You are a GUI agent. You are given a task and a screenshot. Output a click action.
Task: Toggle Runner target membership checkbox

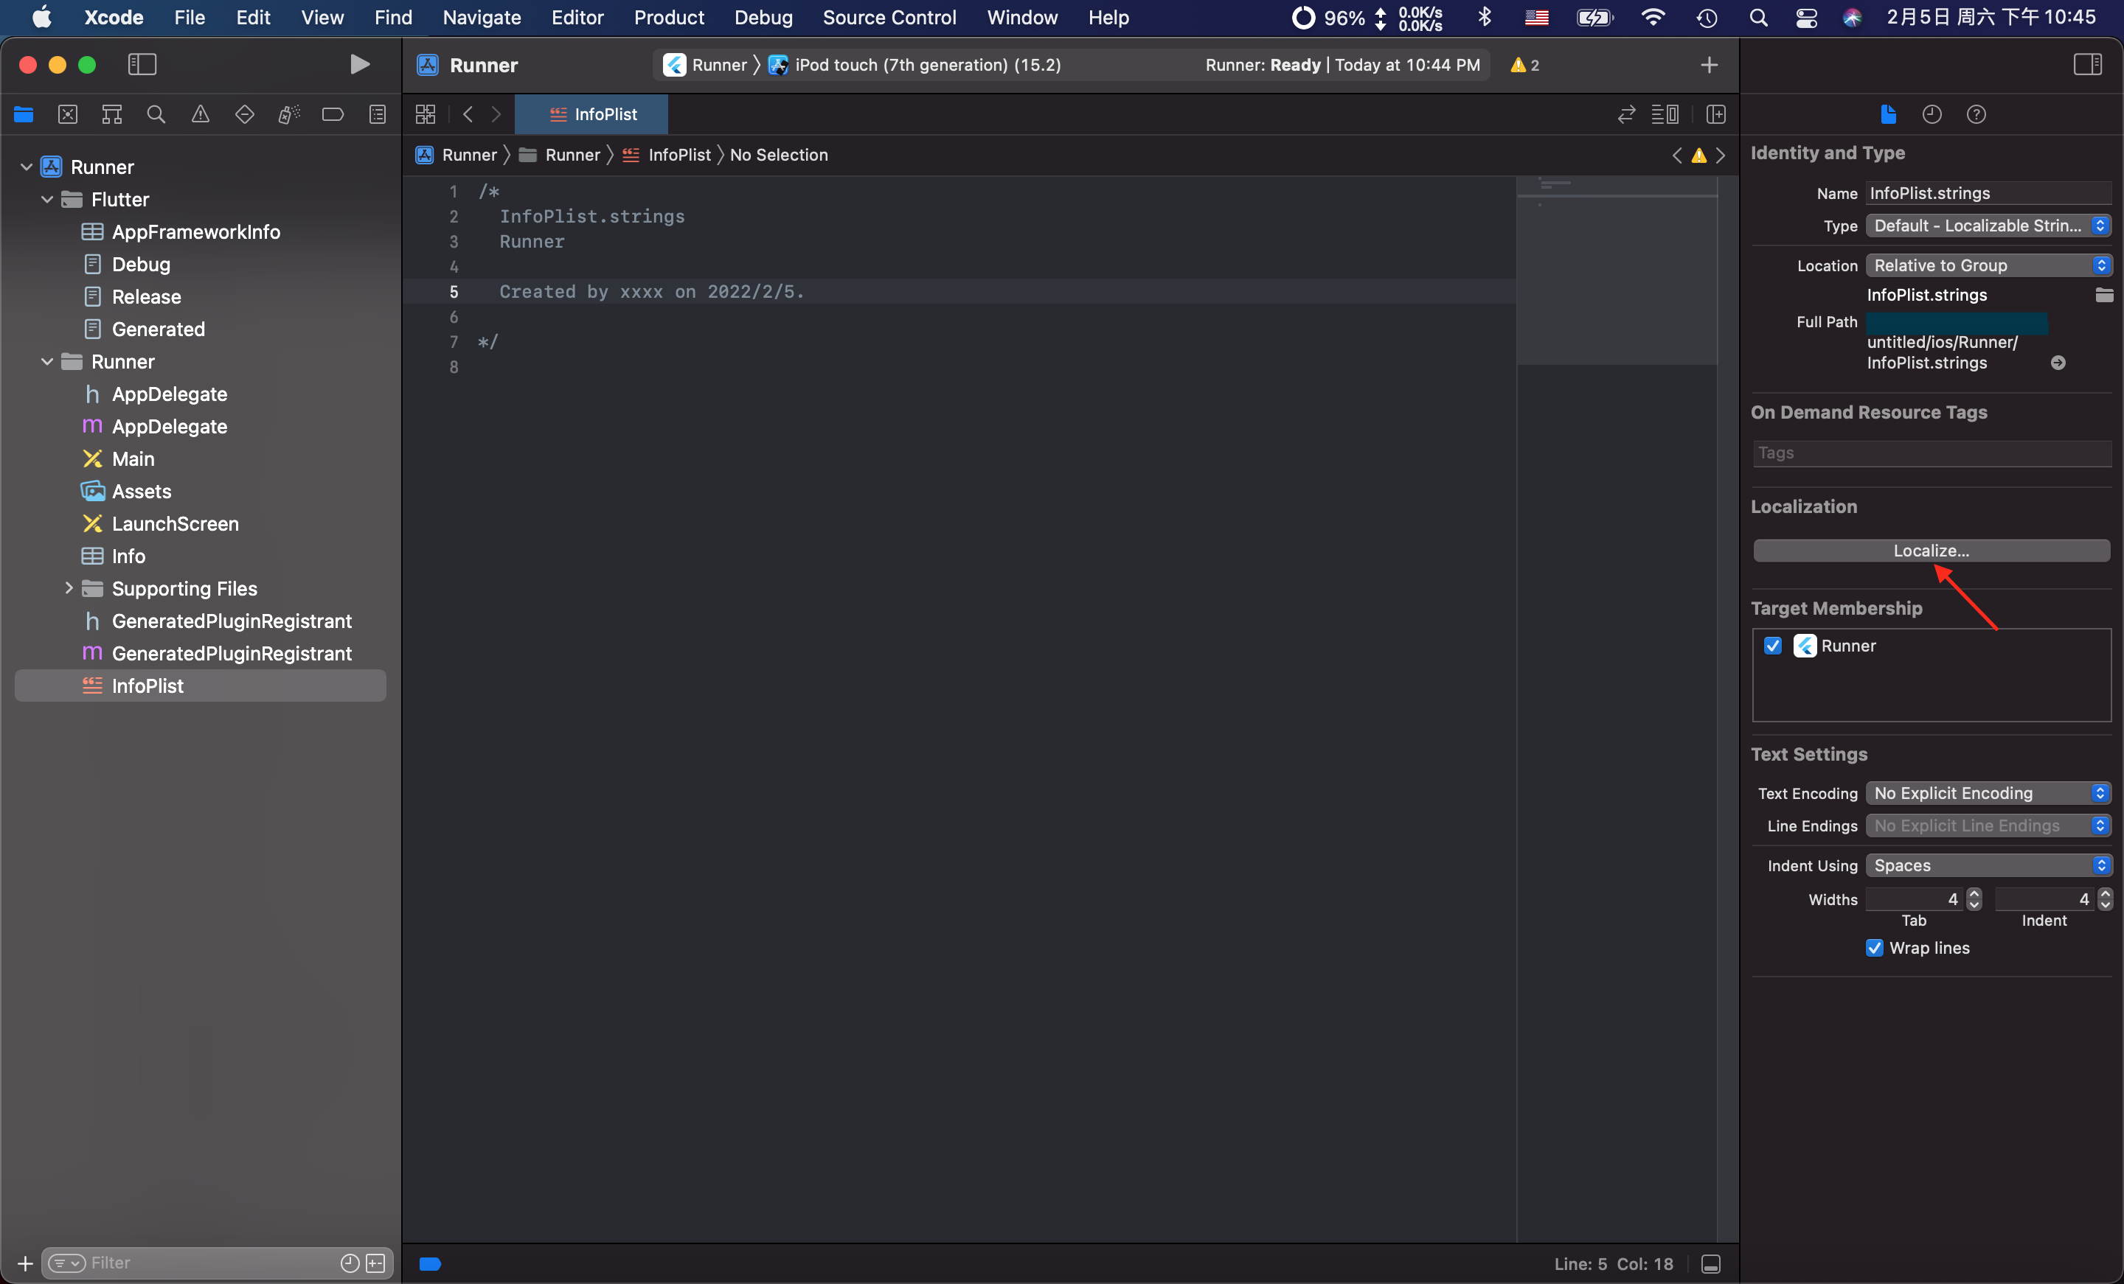[x=1773, y=646]
